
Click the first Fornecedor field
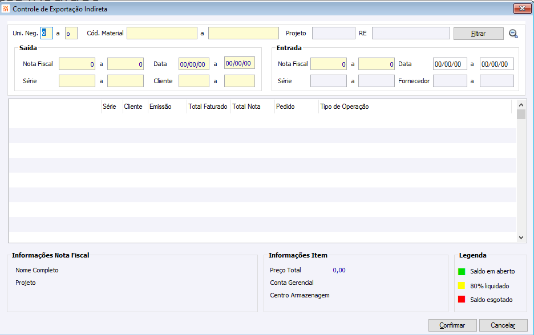450,81
